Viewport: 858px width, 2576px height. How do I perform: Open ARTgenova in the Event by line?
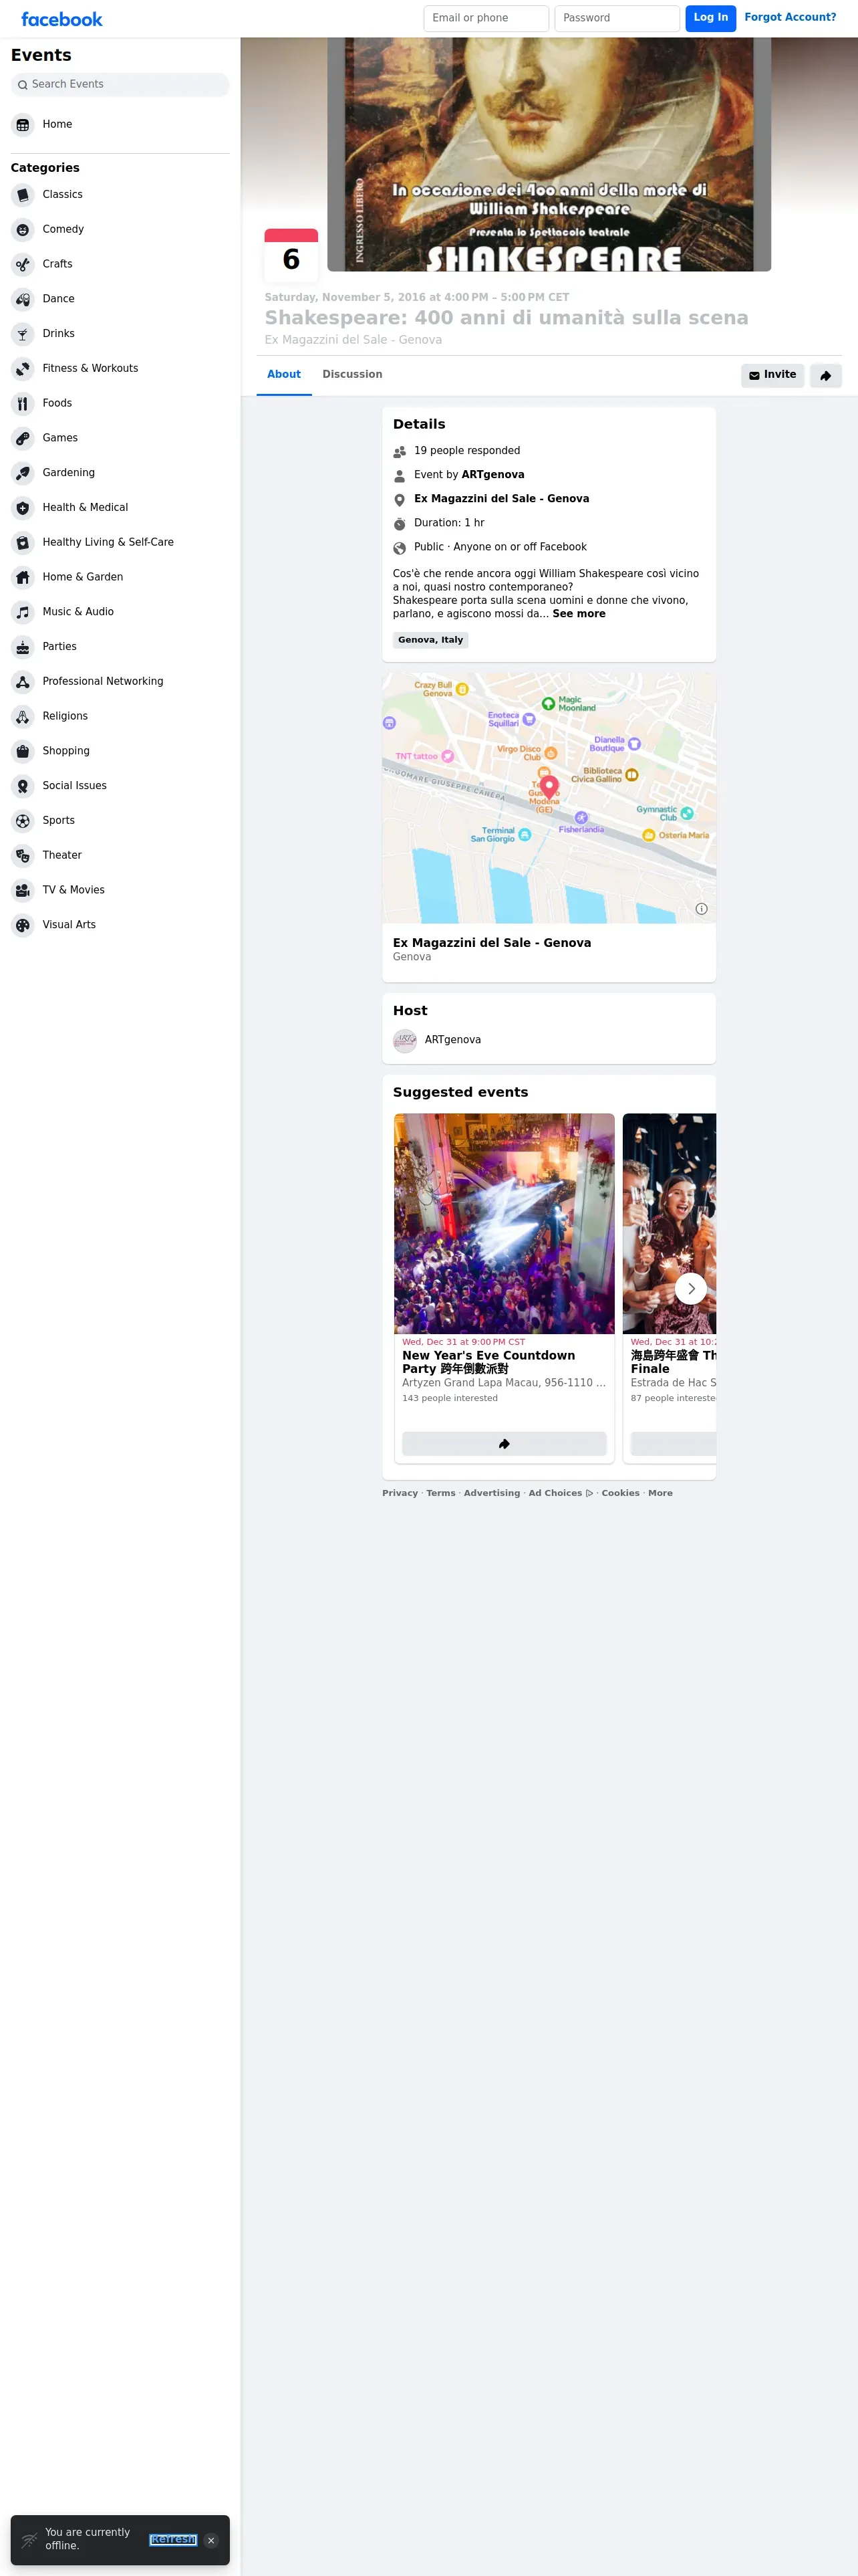[x=492, y=475]
